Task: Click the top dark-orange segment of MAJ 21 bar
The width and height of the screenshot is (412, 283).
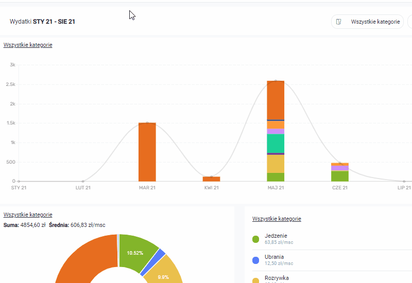Action: click(276, 100)
